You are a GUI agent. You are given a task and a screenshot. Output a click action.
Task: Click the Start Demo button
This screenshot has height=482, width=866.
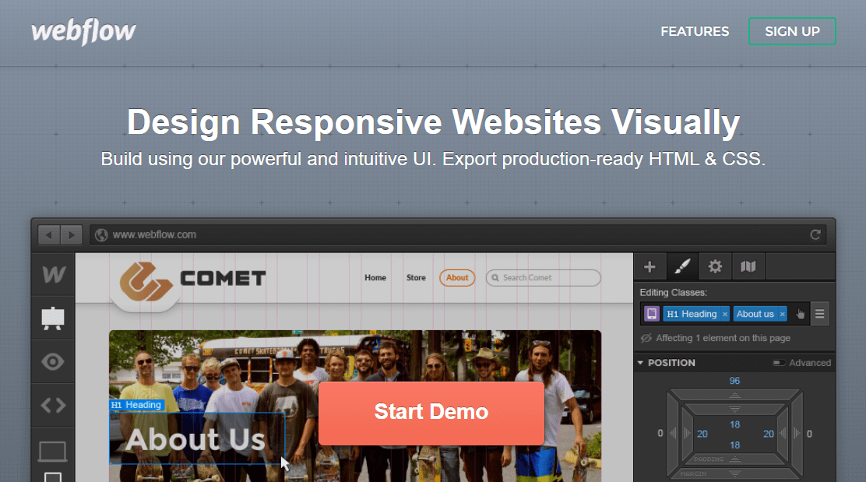coord(431,413)
